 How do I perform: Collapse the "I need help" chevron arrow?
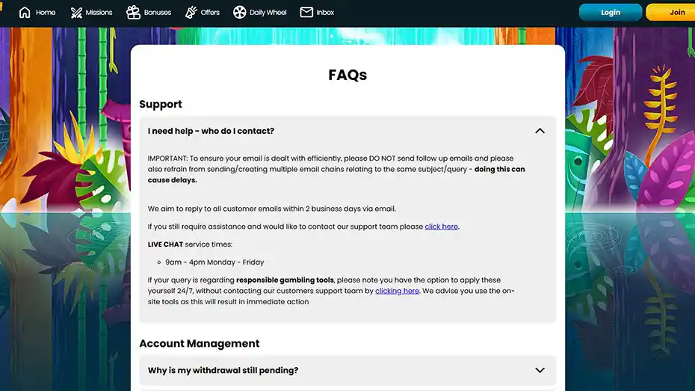540,131
